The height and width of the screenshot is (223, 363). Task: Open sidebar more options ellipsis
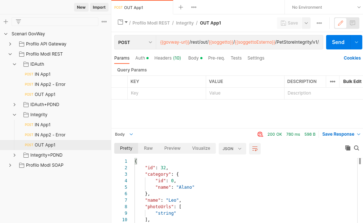[104, 22]
